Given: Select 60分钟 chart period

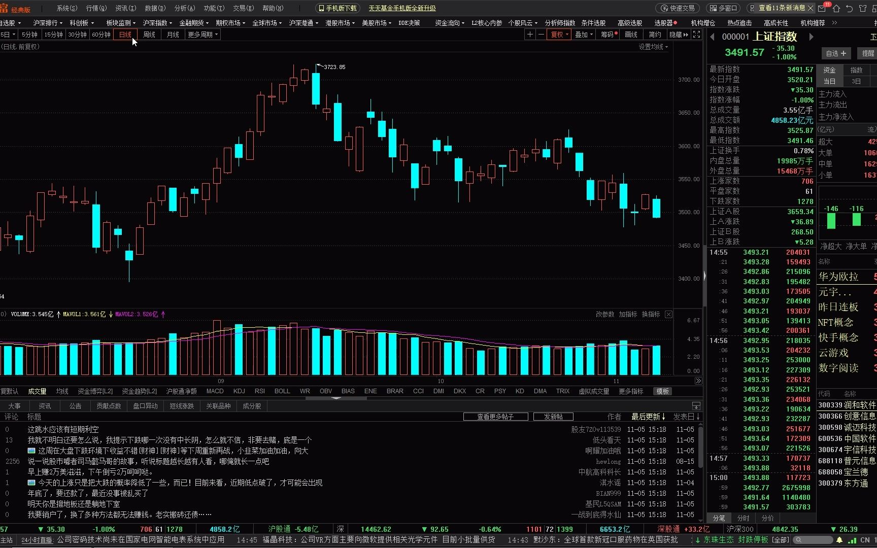Looking at the screenshot, I should [x=101, y=35].
